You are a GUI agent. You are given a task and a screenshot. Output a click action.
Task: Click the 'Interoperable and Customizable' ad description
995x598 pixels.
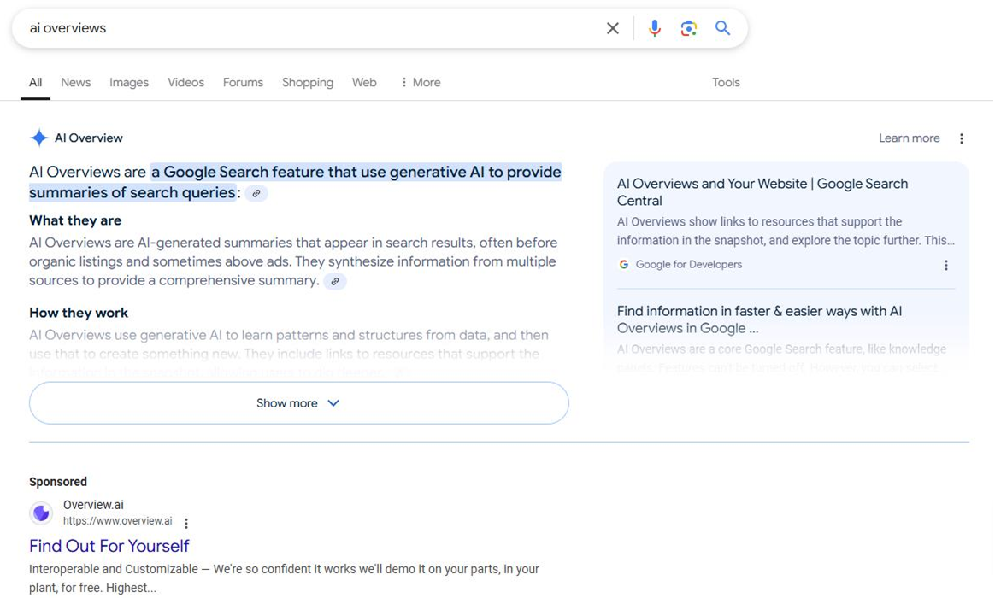pyautogui.click(x=284, y=578)
